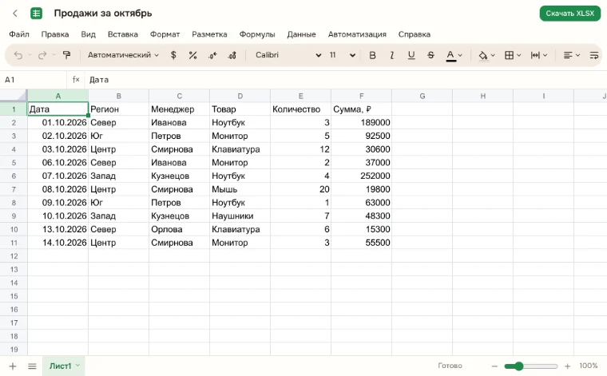Select the cell with value 252000
This screenshot has width=607, height=376.
tap(361, 176)
